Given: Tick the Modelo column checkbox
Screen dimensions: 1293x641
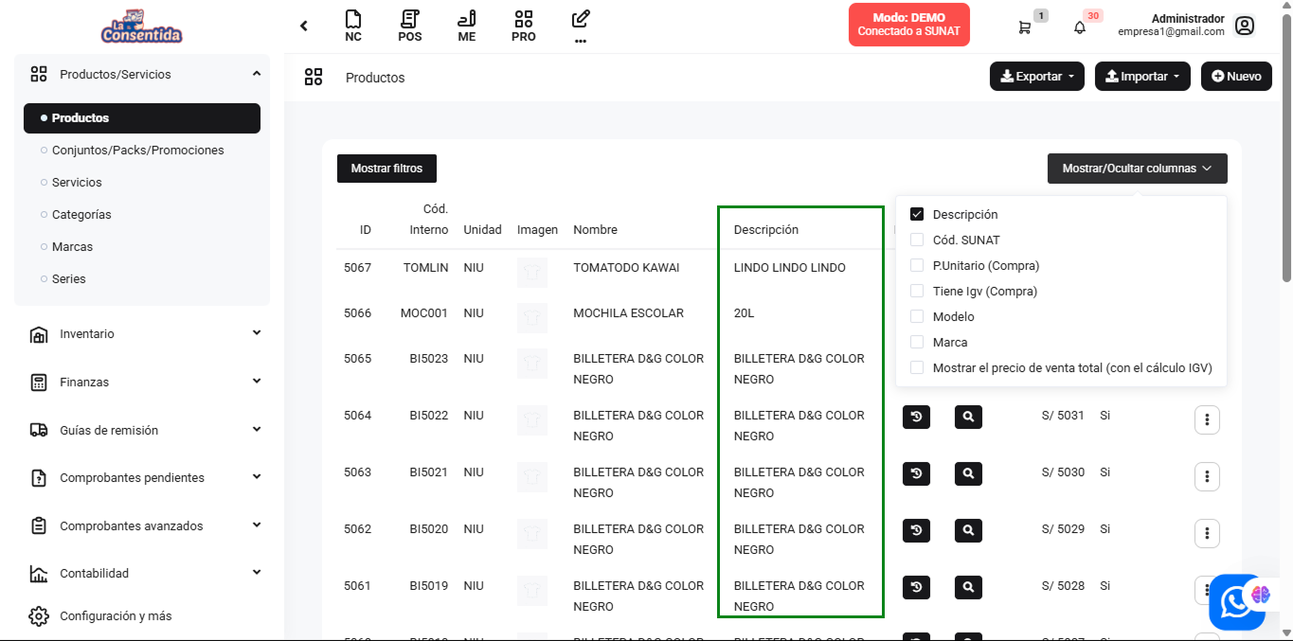Looking at the screenshot, I should [917, 316].
